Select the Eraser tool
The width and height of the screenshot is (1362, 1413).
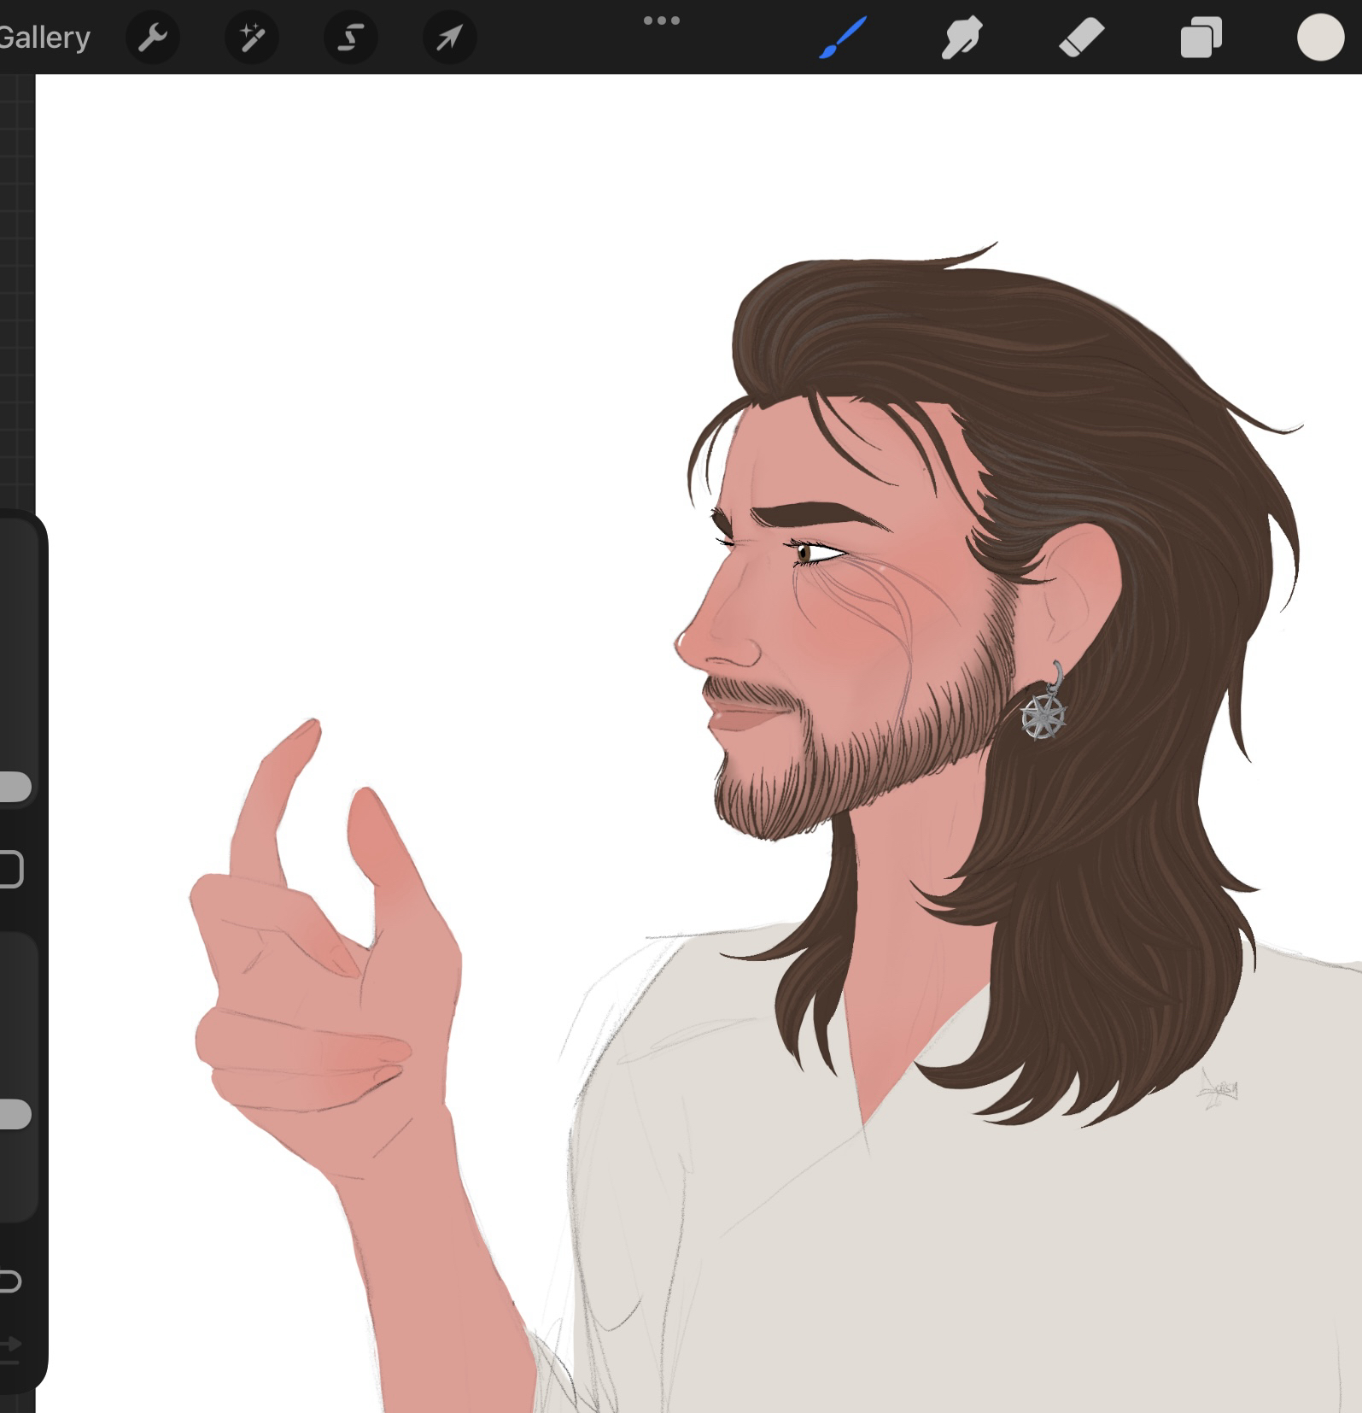pos(1082,38)
